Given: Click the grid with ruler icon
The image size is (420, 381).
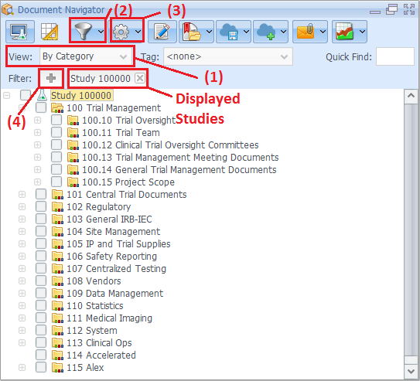Looking at the screenshot, I should 50,32.
